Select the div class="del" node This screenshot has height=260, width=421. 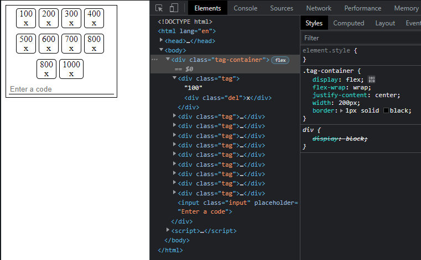click(228, 98)
